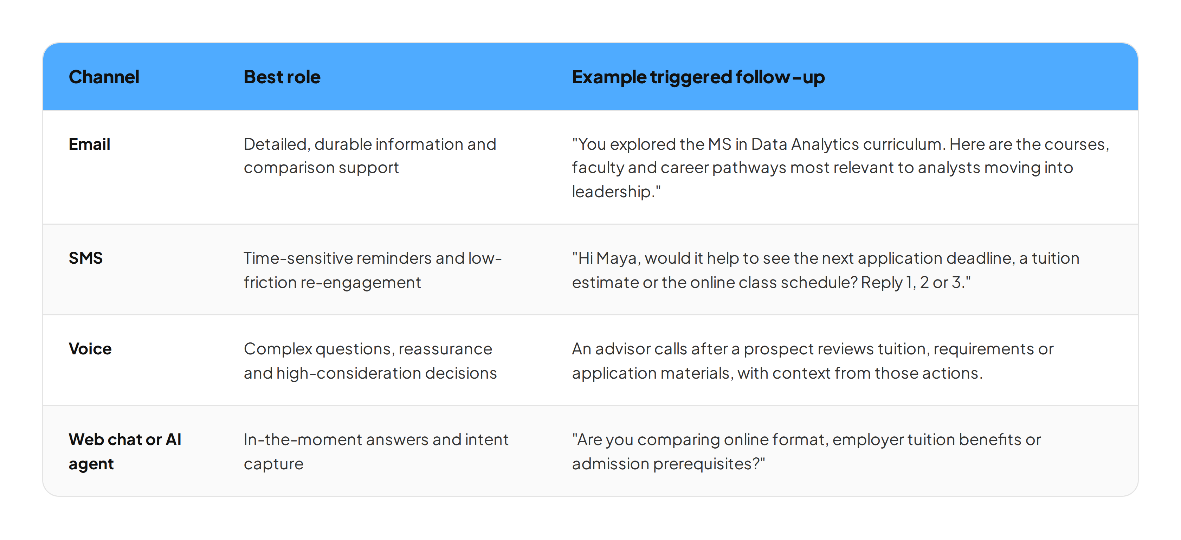The width and height of the screenshot is (1181, 540).
Task: Click the Hi Maya SMS example text
Action: 825,270
